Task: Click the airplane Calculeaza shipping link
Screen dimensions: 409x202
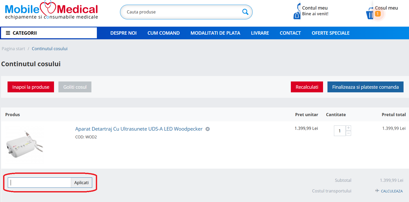Action: click(389, 191)
